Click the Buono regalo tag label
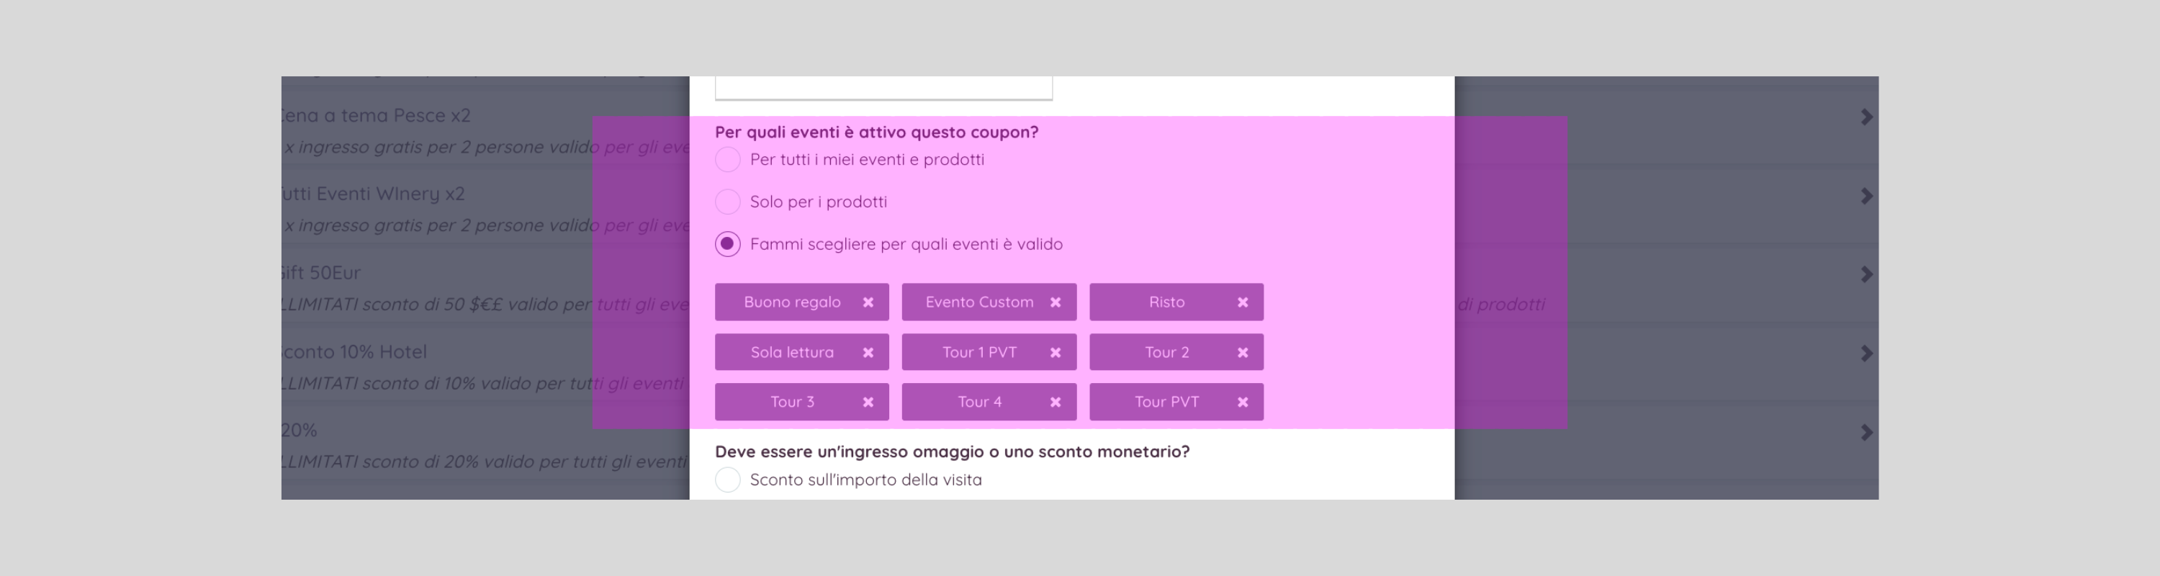 (x=791, y=302)
